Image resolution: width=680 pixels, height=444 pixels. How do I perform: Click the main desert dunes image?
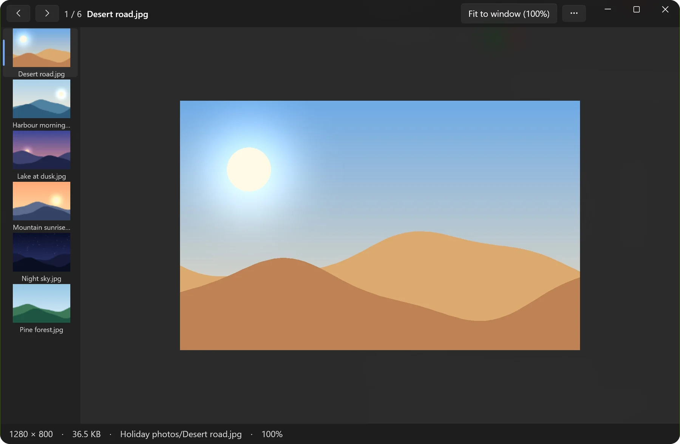tap(380, 225)
